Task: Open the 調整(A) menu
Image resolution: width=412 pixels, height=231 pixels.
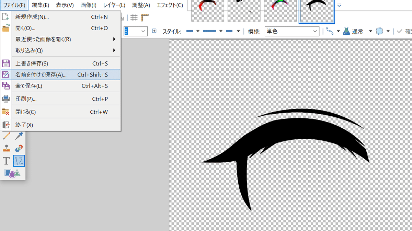Action: (x=141, y=5)
